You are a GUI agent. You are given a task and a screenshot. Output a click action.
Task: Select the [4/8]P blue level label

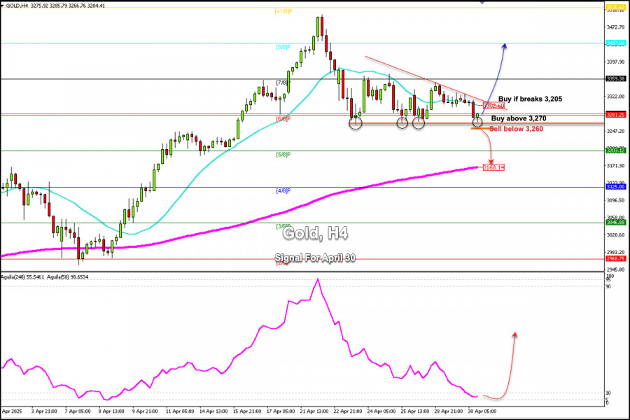283,190
